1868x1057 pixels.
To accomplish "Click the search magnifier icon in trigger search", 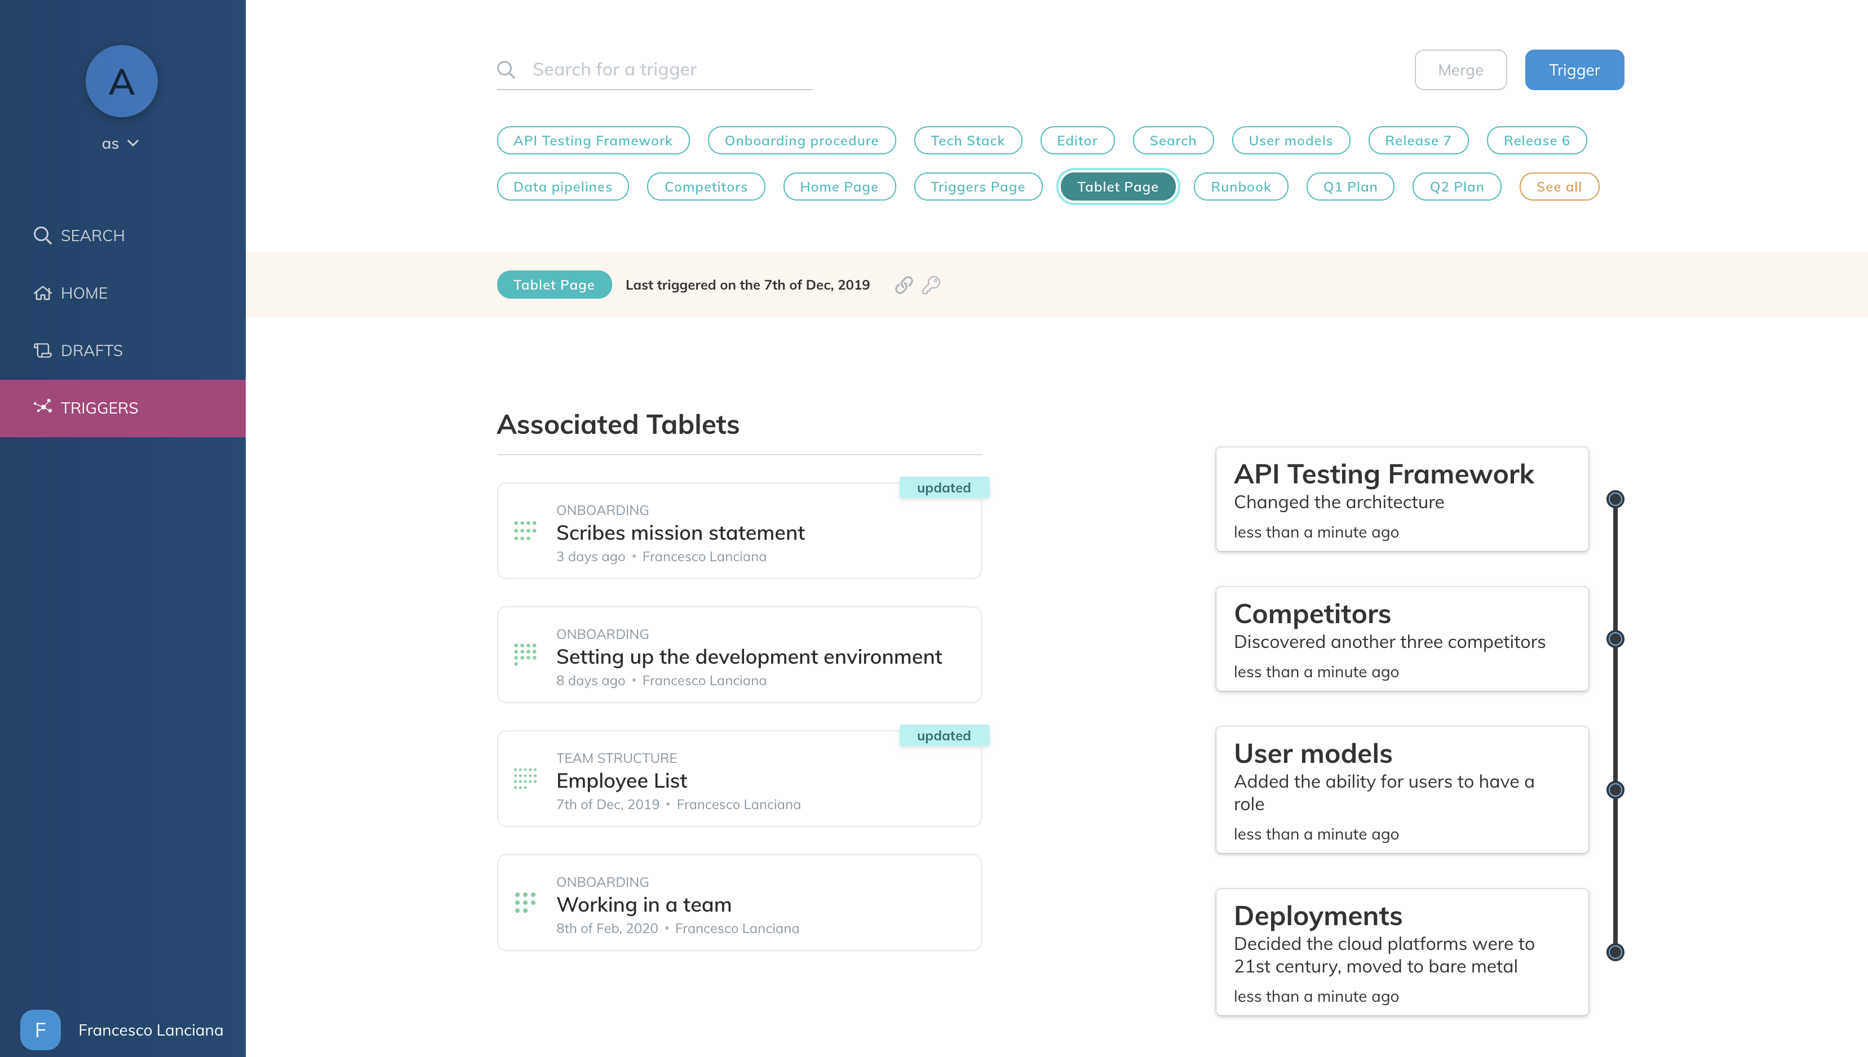I will click(x=506, y=70).
